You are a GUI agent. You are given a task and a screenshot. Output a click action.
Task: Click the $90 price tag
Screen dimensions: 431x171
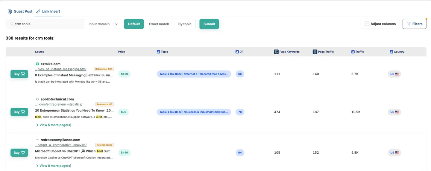point(124,112)
